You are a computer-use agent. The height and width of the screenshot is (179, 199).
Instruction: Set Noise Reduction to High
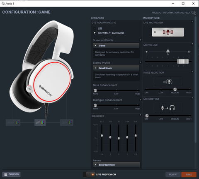click(189, 92)
